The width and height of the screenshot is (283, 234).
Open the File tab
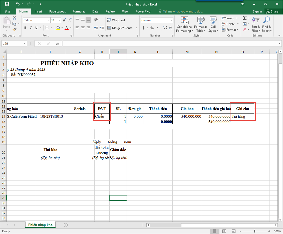pyautogui.click(x=8, y=11)
